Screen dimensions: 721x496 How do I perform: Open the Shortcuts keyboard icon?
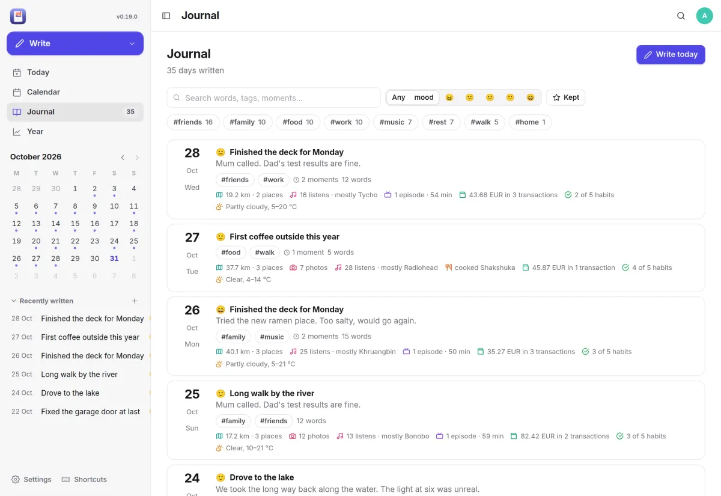pos(66,479)
